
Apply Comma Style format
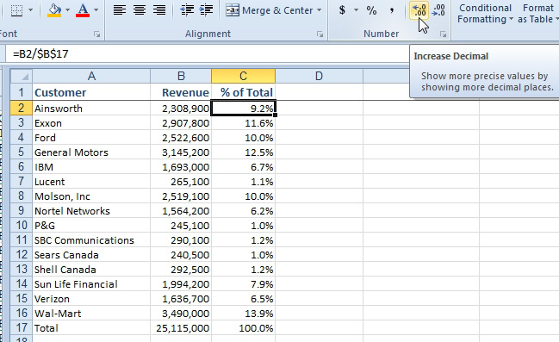coord(392,10)
